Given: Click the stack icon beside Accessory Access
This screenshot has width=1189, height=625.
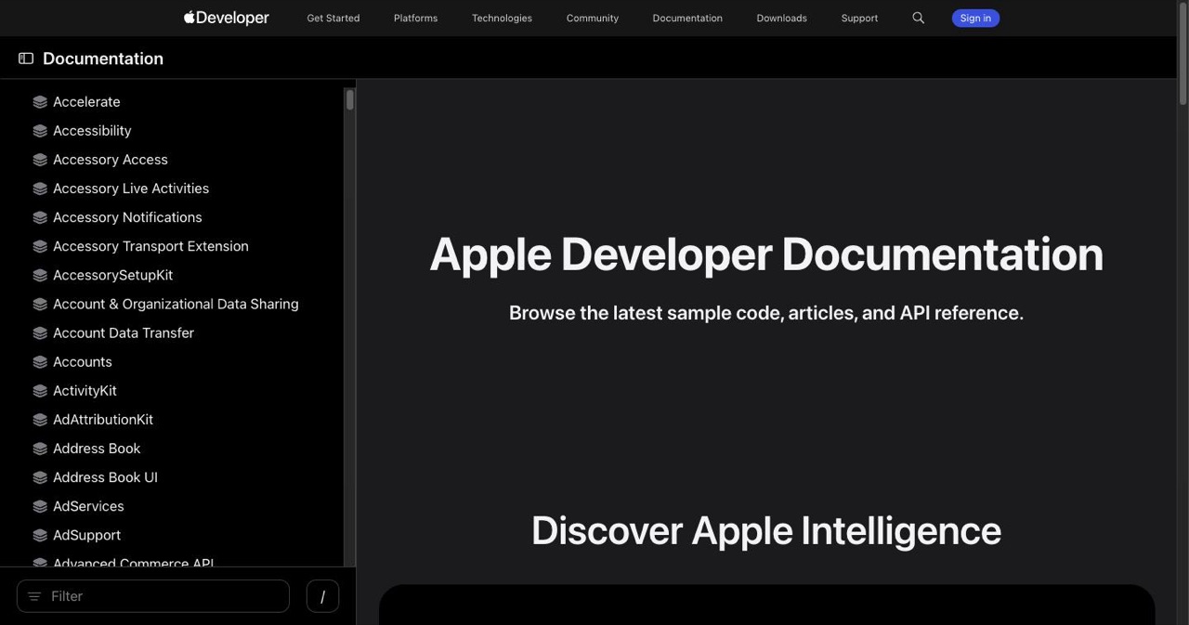Looking at the screenshot, I should pyautogui.click(x=40, y=160).
